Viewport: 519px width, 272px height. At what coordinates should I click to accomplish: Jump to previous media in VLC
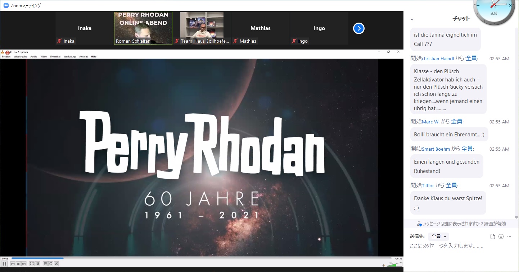(x=13, y=264)
